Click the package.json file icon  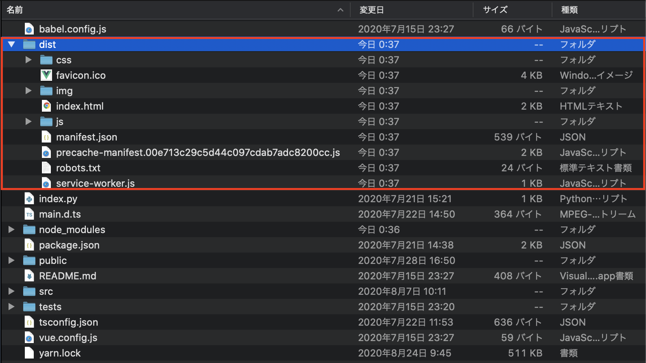pyautogui.click(x=29, y=245)
